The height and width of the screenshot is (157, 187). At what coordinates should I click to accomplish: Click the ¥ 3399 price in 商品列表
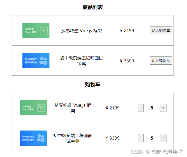(127, 61)
